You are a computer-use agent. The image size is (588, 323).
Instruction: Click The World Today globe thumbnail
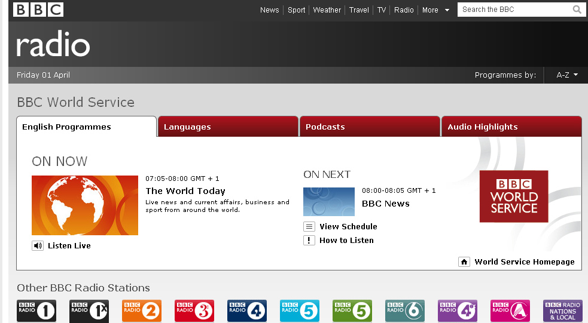(x=85, y=205)
